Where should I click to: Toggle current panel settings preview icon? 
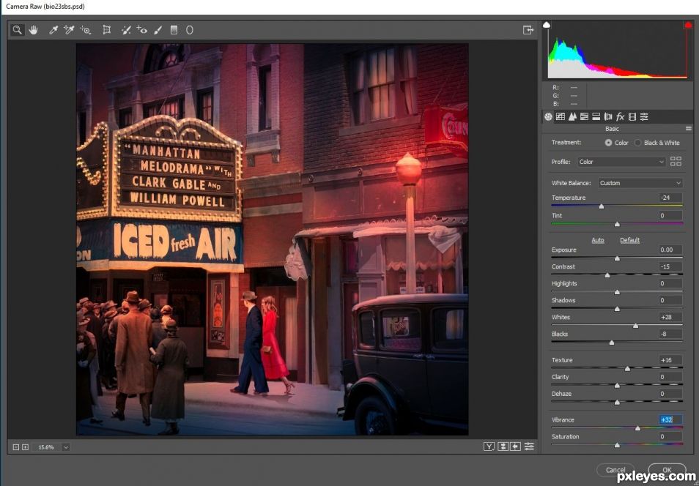pos(529,446)
